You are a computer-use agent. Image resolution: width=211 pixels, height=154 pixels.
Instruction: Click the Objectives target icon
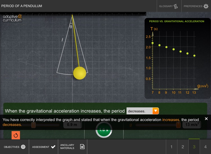click(23, 147)
